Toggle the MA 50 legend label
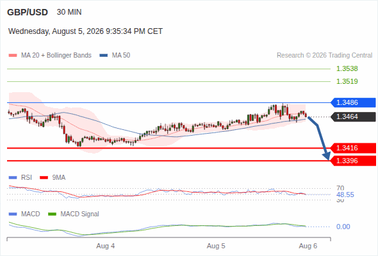The image size is (378, 256). click(x=121, y=56)
